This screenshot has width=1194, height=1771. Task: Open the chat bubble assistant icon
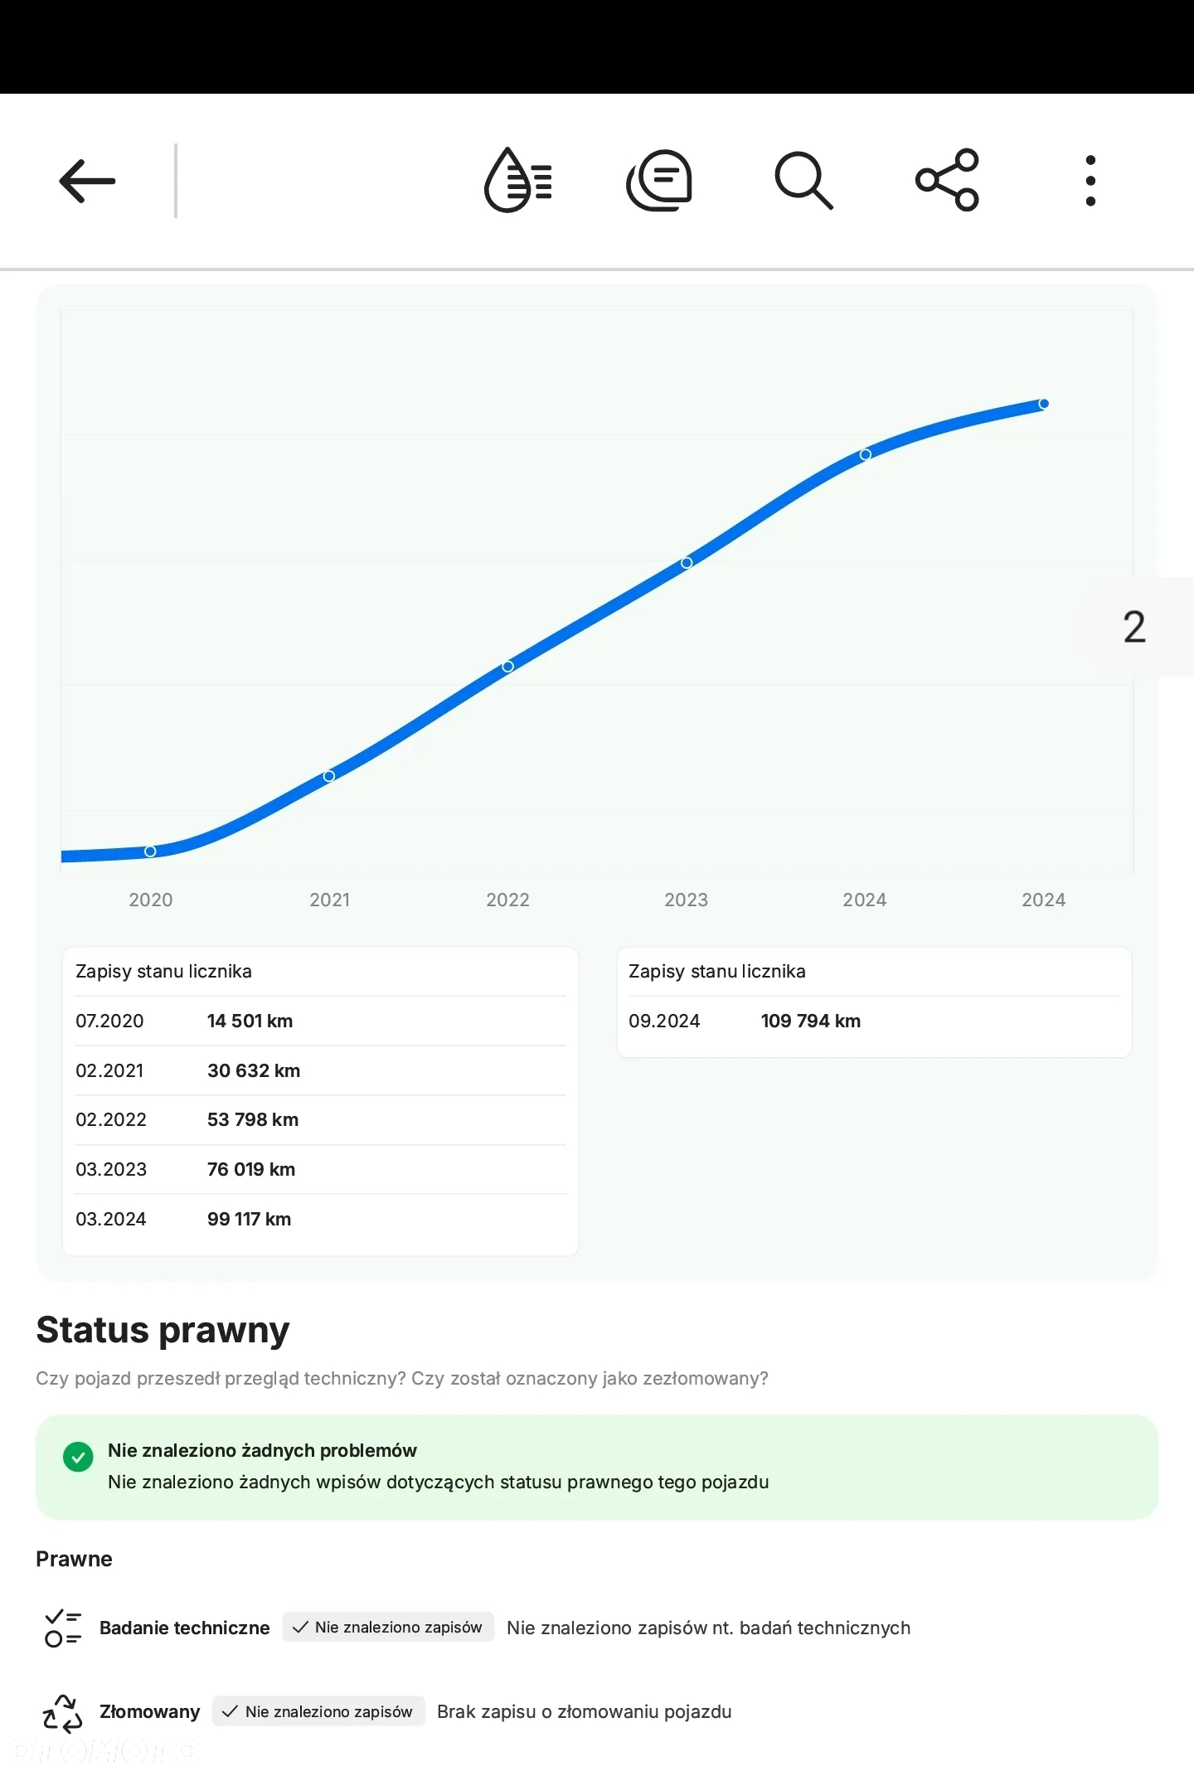coord(660,181)
